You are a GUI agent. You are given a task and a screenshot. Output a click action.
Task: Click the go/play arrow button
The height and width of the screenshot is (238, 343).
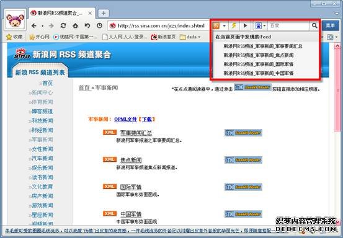click(246, 26)
